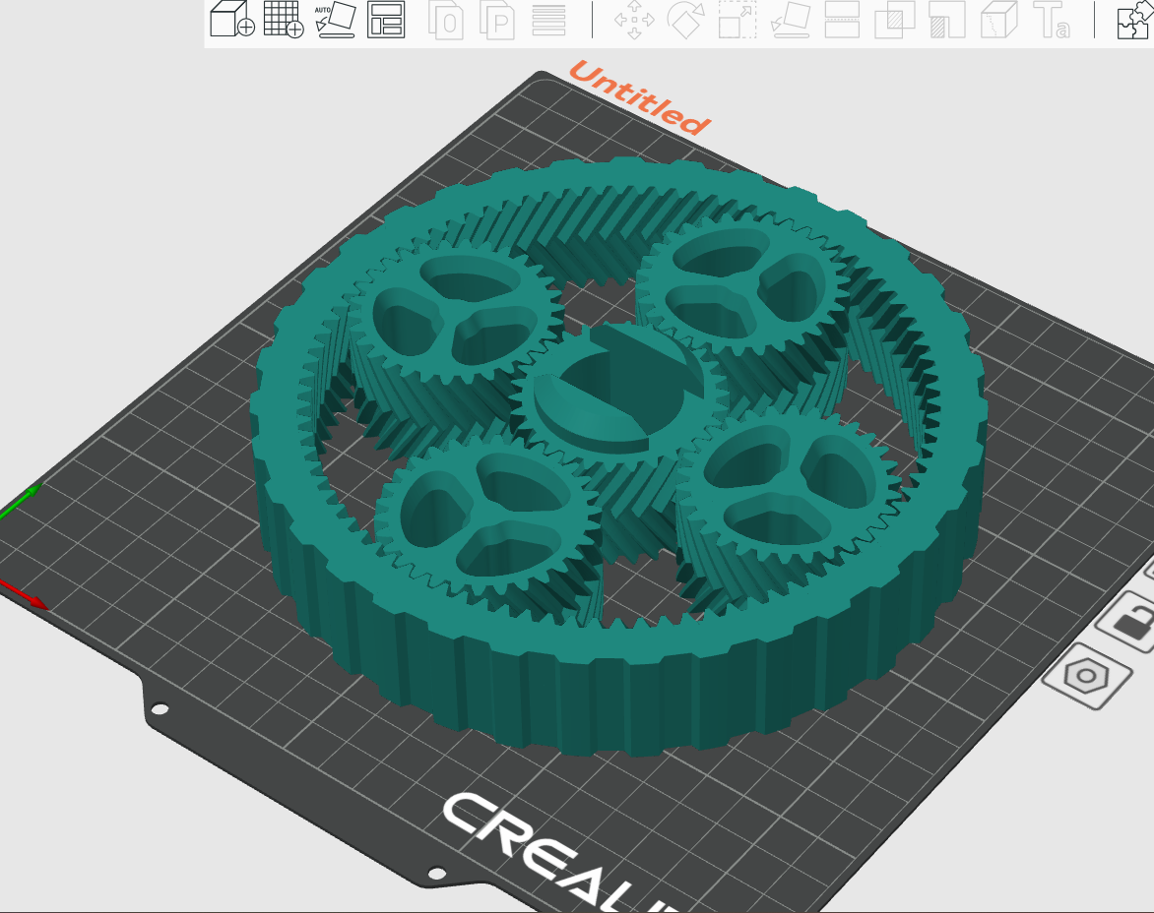This screenshot has width=1154, height=913.
Task: Click the Split to parts icon
Action: pyautogui.click(x=497, y=20)
